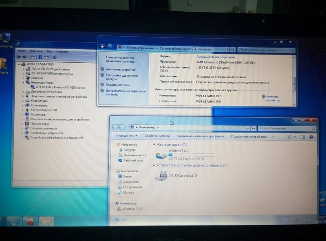
Task: Open the DVD RW drive (D:) icon
Action: click(162, 175)
